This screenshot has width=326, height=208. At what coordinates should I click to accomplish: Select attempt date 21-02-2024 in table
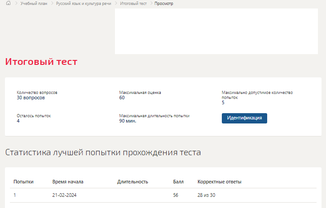pos(65,195)
